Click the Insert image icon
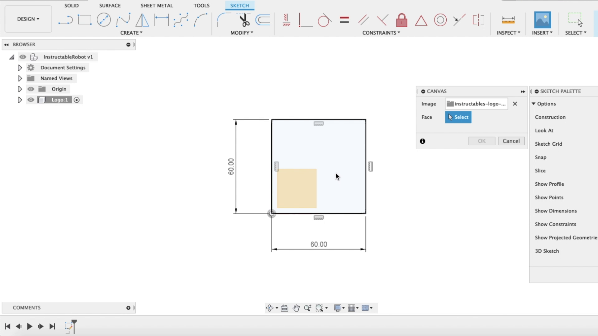 pos(542,20)
